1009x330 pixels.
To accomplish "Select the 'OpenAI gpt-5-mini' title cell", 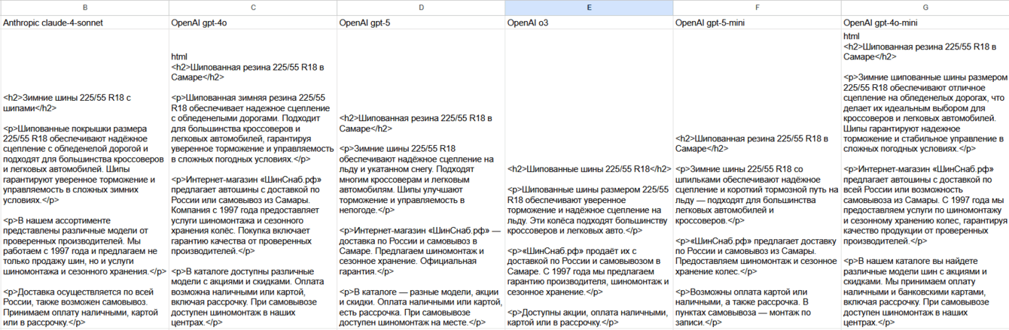I will [757, 23].
